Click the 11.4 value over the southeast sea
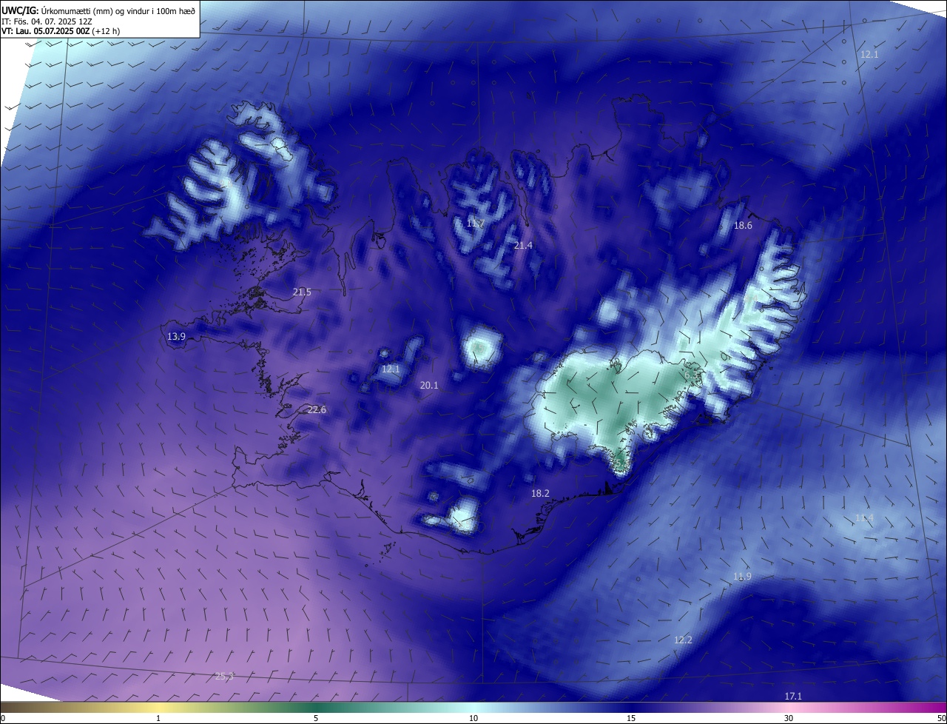947x724 pixels. click(x=864, y=518)
